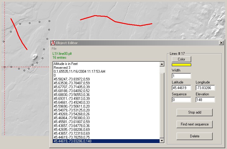Click the long red line on the map

pos(115,21)
